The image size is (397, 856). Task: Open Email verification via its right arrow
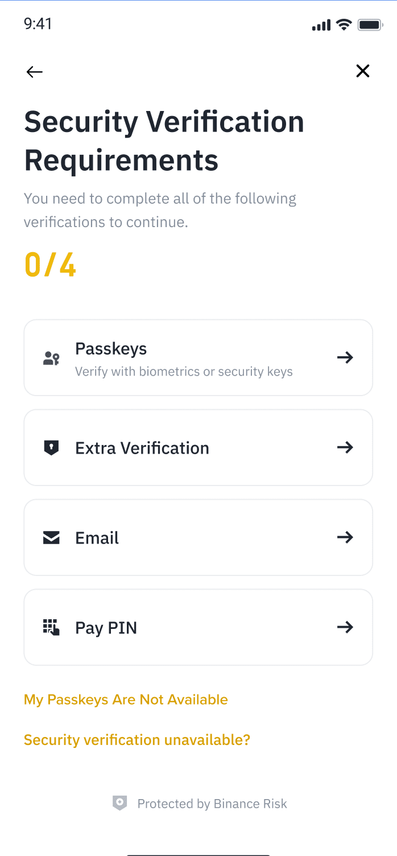pyautogui.click(x=345, y=537)
